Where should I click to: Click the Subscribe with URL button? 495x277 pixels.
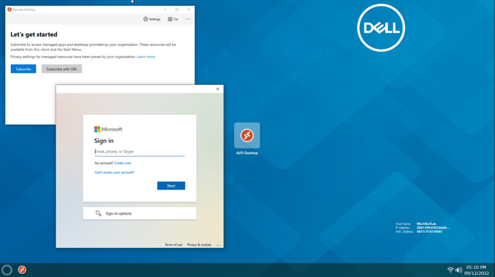click(61, 69)
